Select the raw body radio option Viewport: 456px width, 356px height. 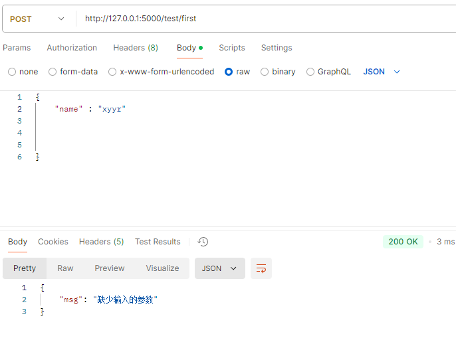pos(229,72)
